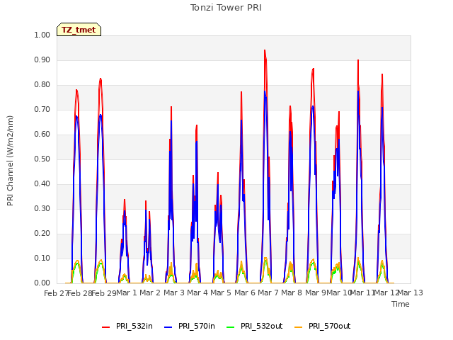This screenshot has width=453, height=340.
Task: Click the Mar 7 x-axis date label
Action: pos(268,293)
